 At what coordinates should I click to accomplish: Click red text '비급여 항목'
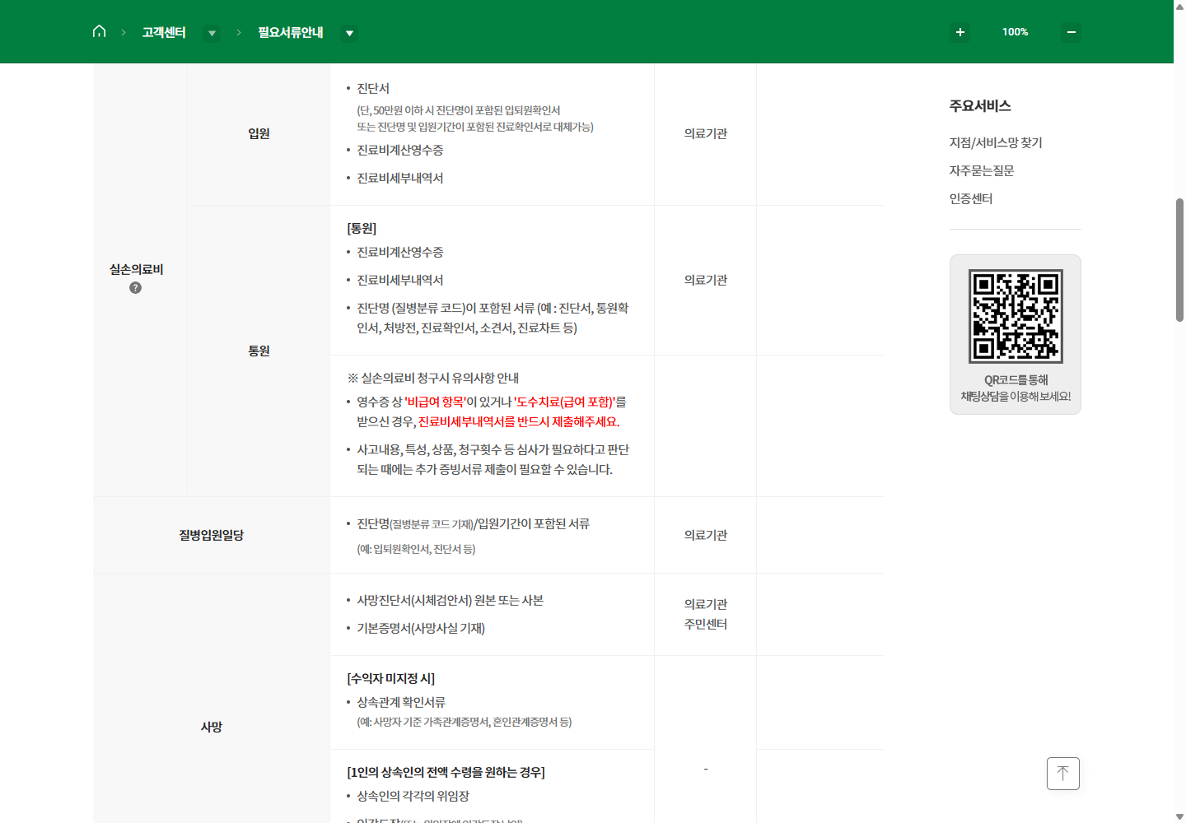tap(435, 402)
